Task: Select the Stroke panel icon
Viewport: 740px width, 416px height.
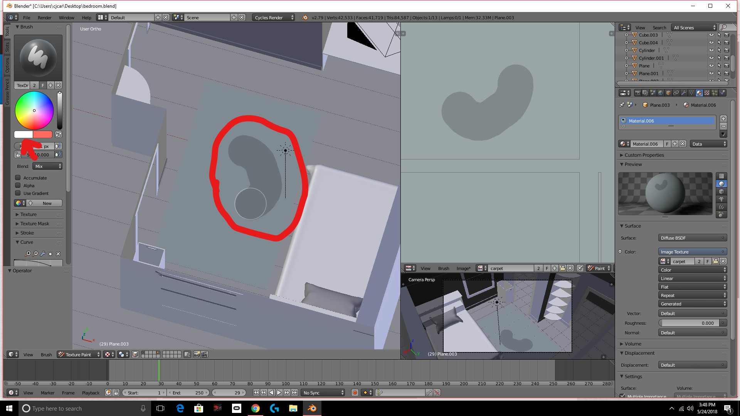Action: point(17,233)
